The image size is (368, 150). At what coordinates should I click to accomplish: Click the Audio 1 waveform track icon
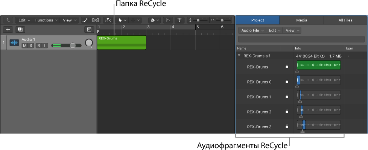tap(14, 42)
